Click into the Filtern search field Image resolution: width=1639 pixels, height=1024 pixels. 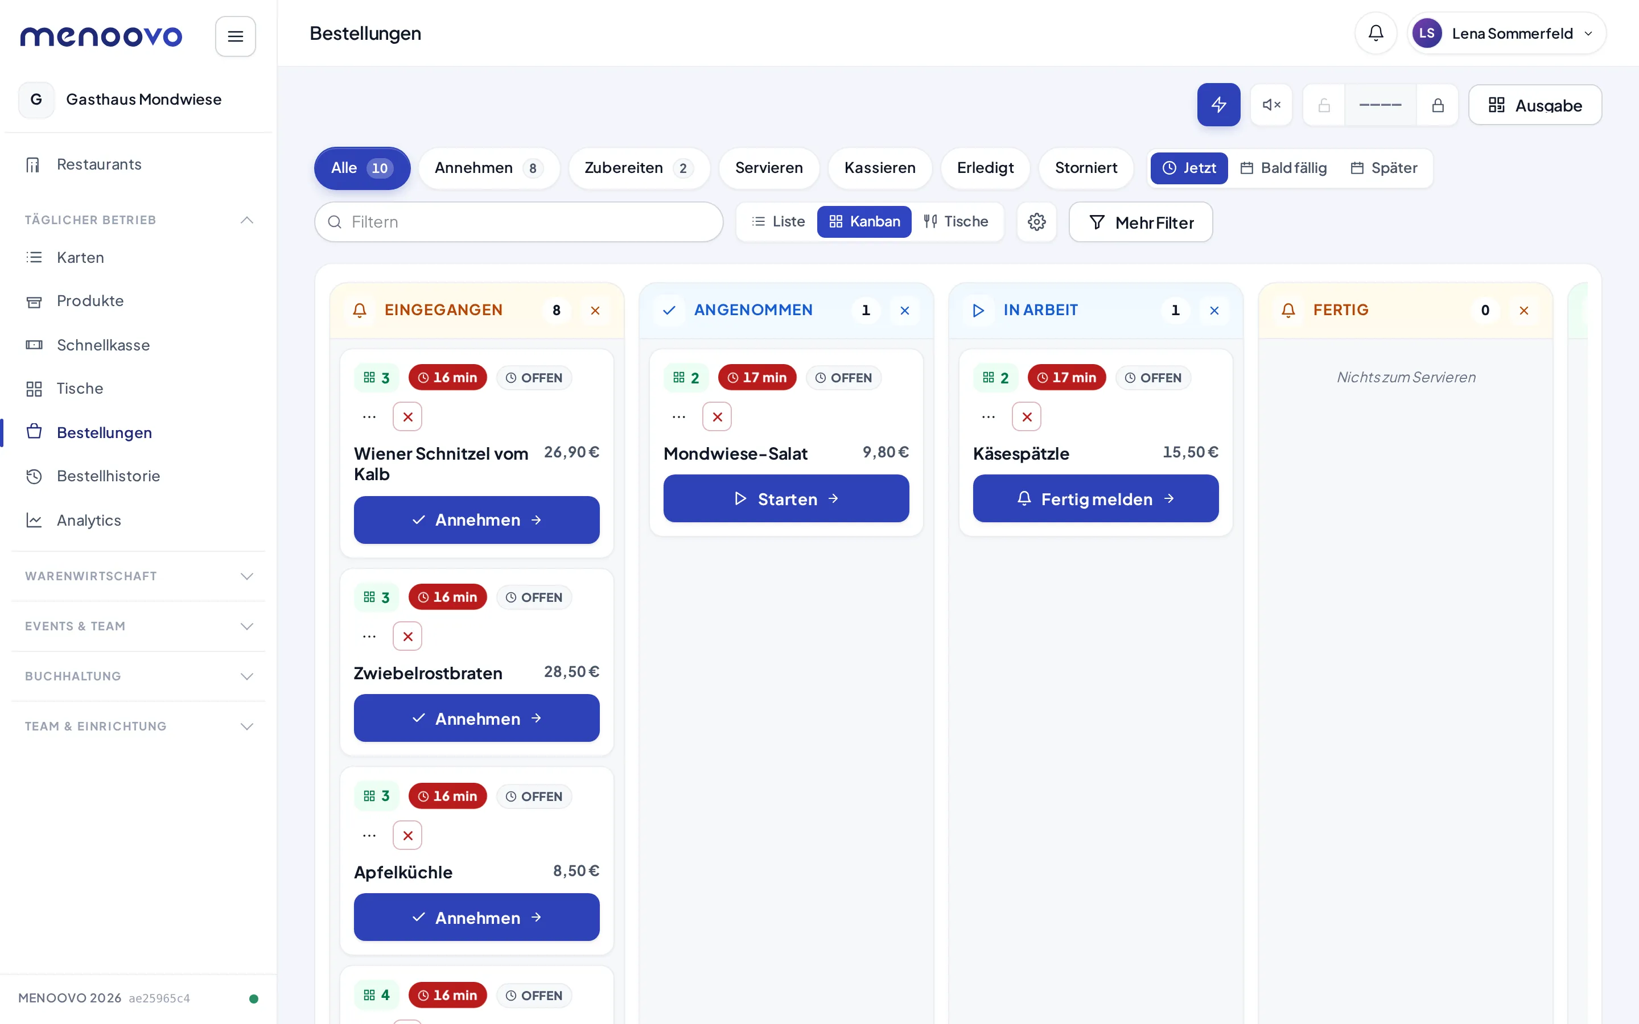(x=519, y=222)
